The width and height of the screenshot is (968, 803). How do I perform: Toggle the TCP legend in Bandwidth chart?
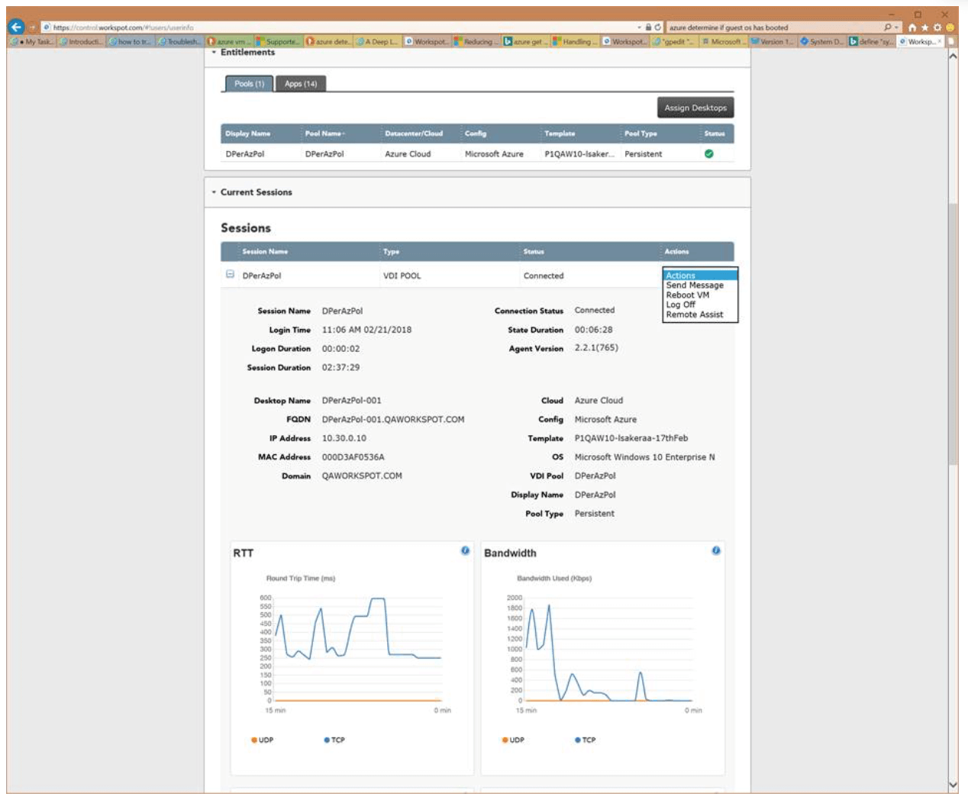585,740
